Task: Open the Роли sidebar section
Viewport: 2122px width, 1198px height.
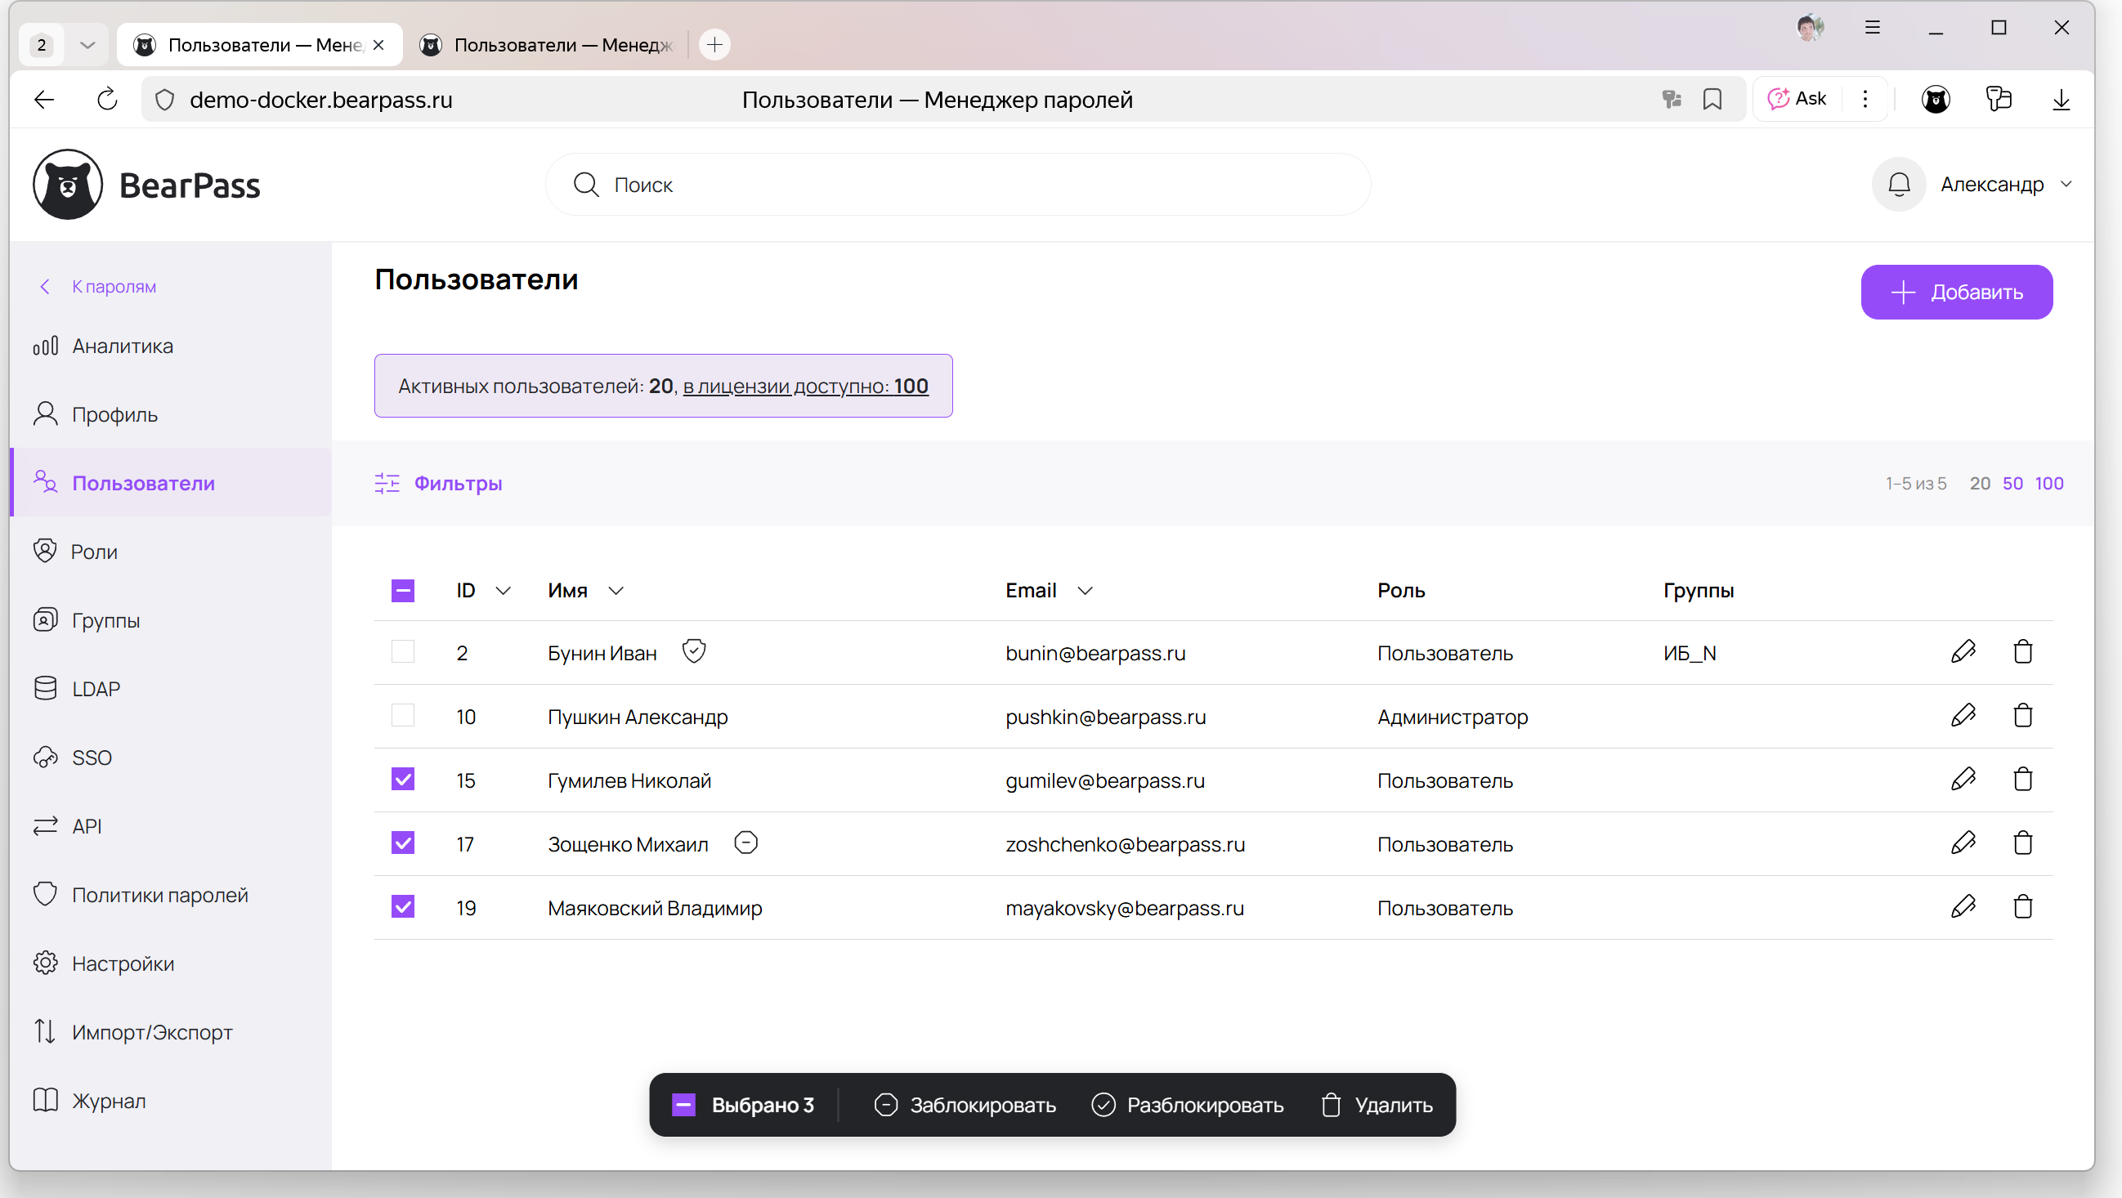Action: pyautogui.click(x=94, y=552)
